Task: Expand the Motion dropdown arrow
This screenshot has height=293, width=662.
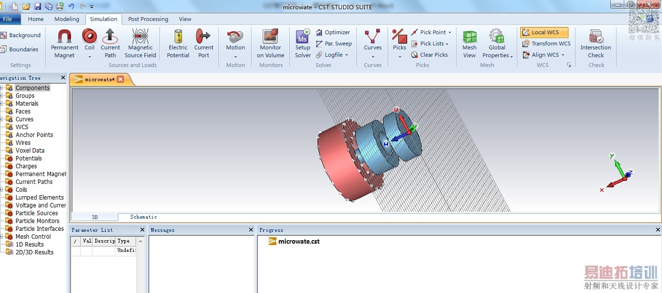Action: click(235, 57)
